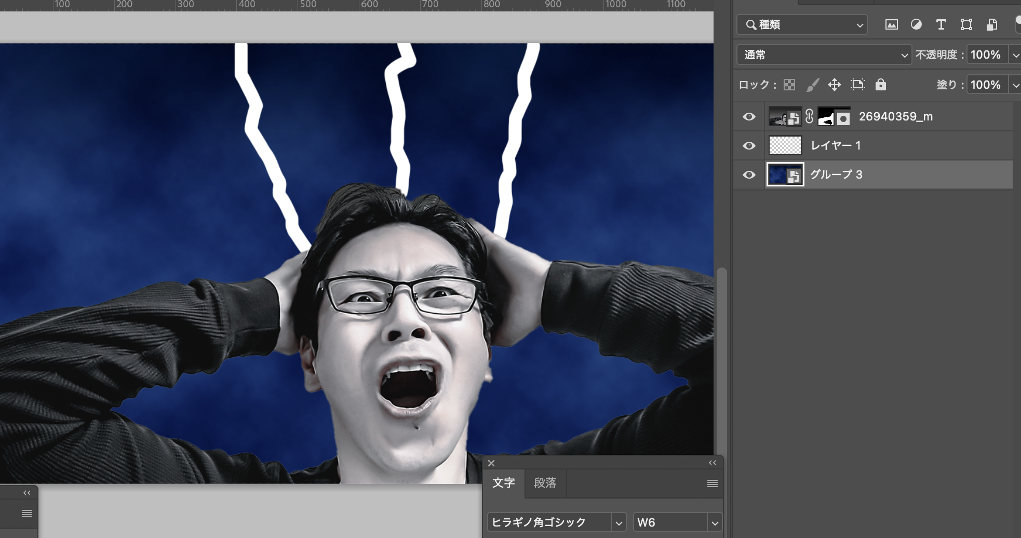Hide the 26940359_m layer
This screenshot has height=538, width=1021.
(749, 117)
